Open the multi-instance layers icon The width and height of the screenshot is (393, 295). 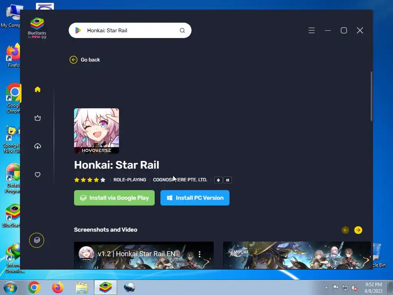(36, 240)
